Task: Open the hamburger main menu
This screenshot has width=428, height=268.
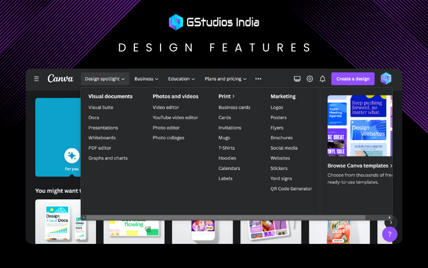Action: click(36, 79)
